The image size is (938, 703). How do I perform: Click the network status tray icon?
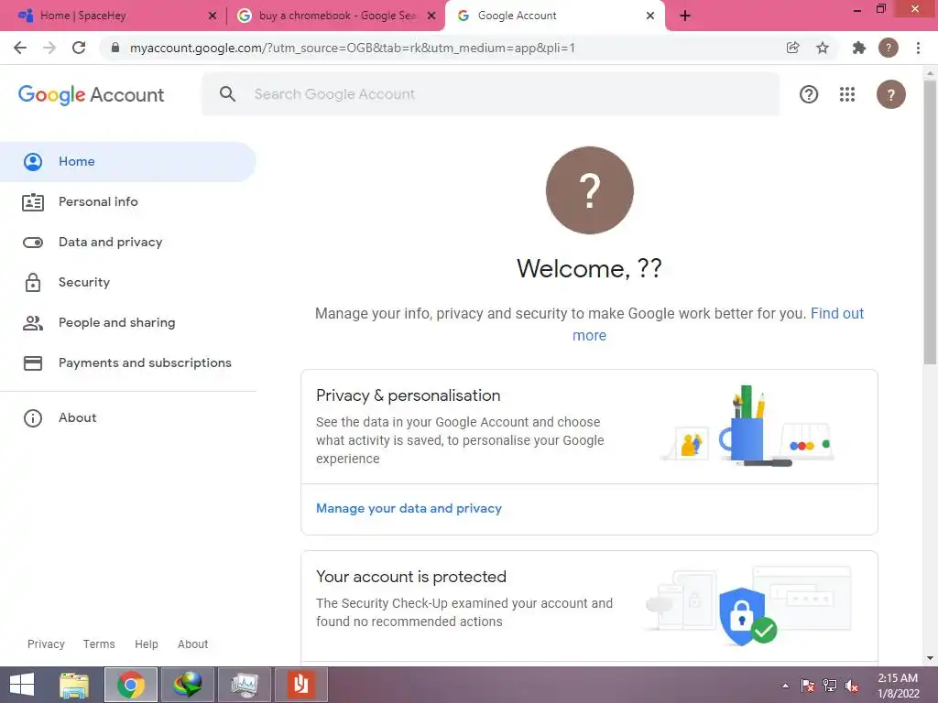coord(830,686)
